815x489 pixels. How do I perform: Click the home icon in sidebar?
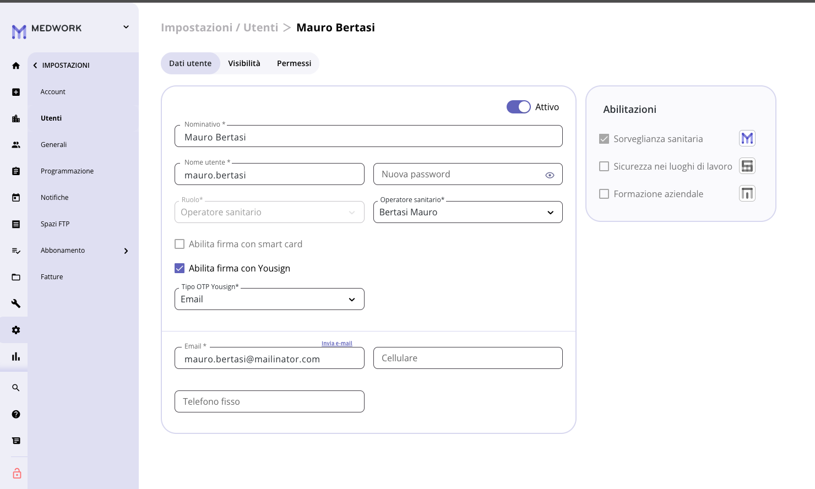coord(16,66)
